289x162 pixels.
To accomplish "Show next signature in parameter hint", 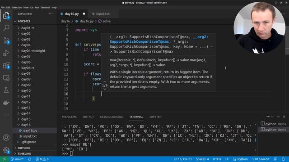I will tap(105, 89).
